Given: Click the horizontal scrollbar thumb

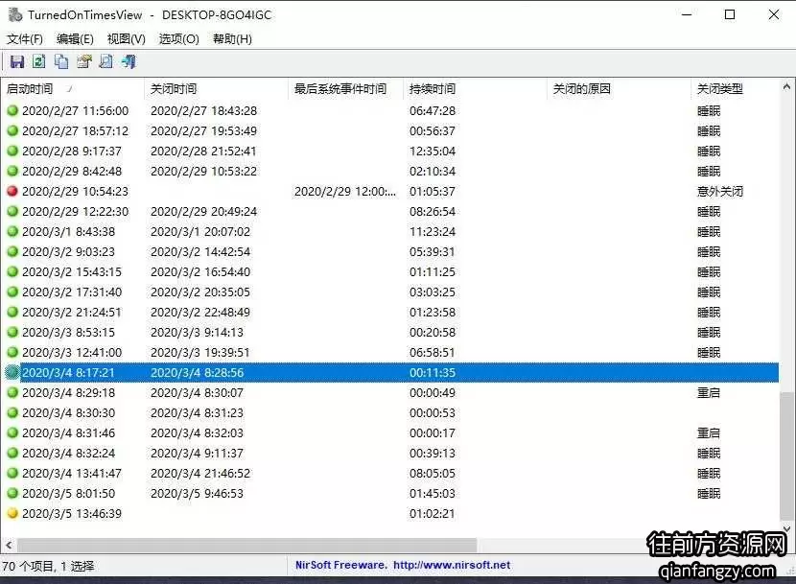Looking at the screenshot, I should point(247,546).
